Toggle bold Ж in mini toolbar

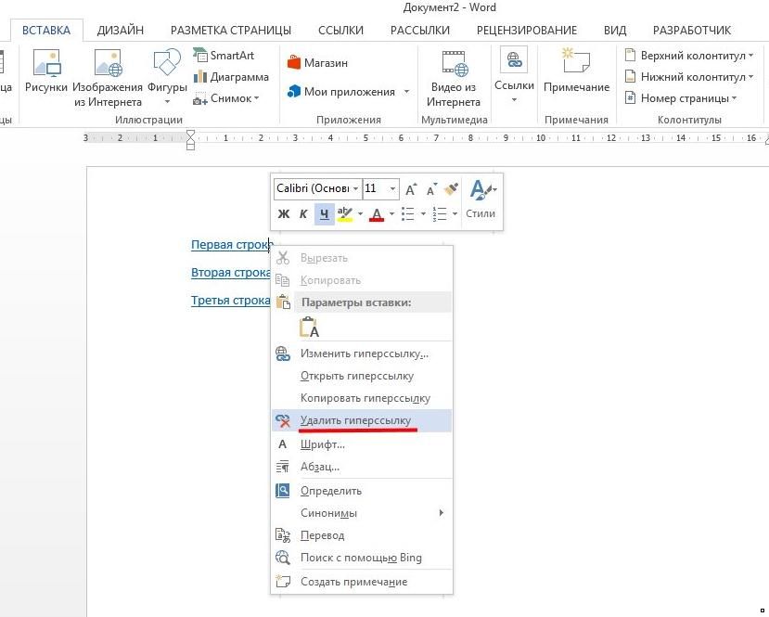(x=284, y=213)
